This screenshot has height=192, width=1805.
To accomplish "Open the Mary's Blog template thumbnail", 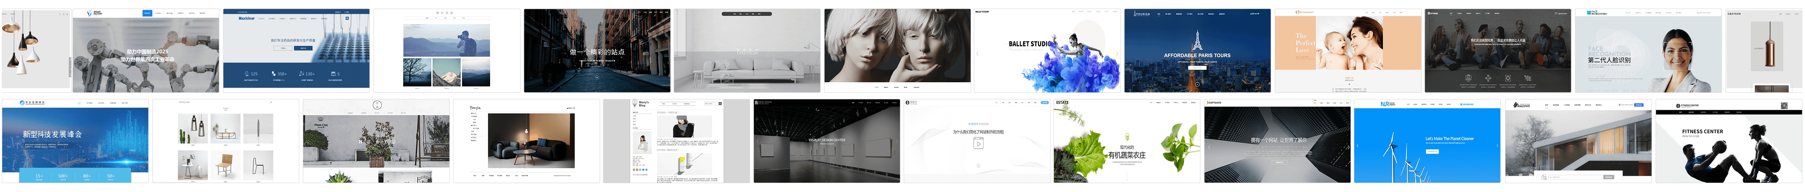I will click(676, 141).
